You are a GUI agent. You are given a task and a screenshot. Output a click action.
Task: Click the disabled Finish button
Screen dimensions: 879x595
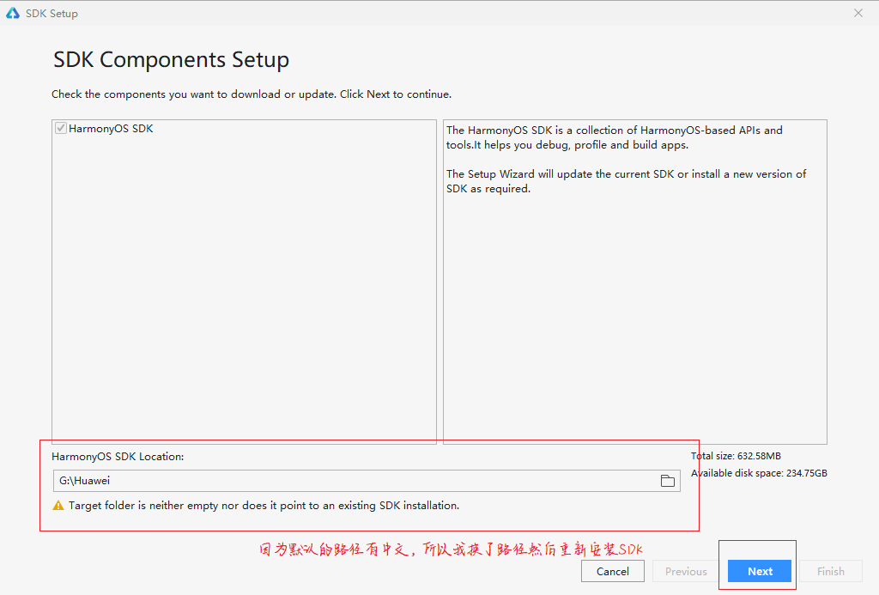point(830,571)
